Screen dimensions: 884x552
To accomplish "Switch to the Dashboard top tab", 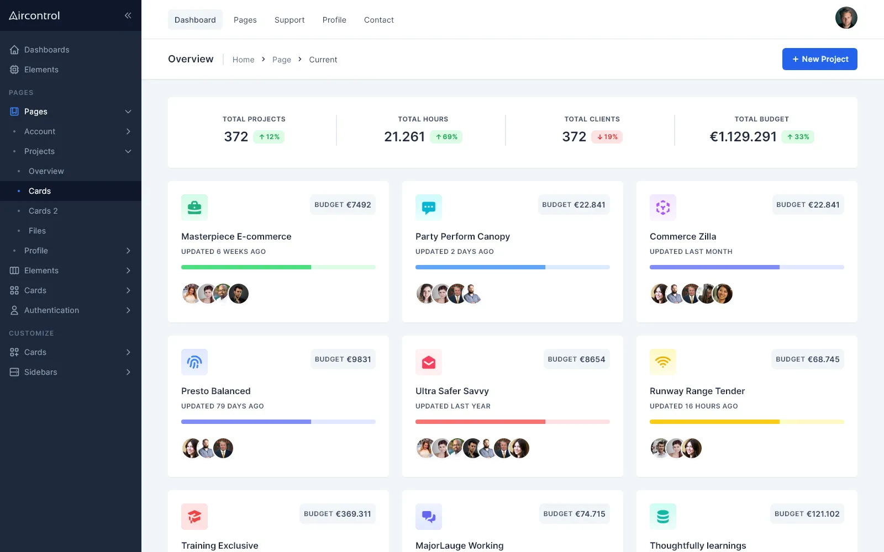I will point(195,20).
